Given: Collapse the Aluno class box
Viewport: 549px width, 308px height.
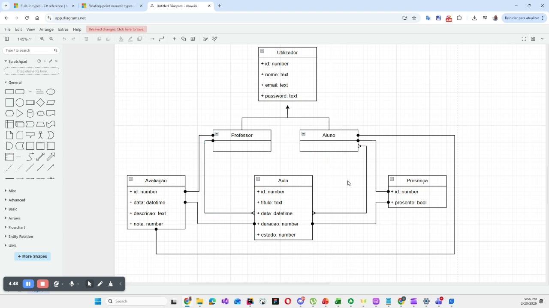Looking at the screenshot, I should (304, 134).
